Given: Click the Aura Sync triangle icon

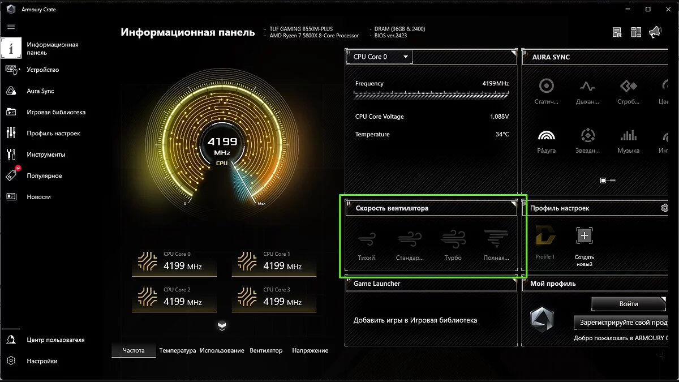Looking at the screenshot, I should coord(11,91).
